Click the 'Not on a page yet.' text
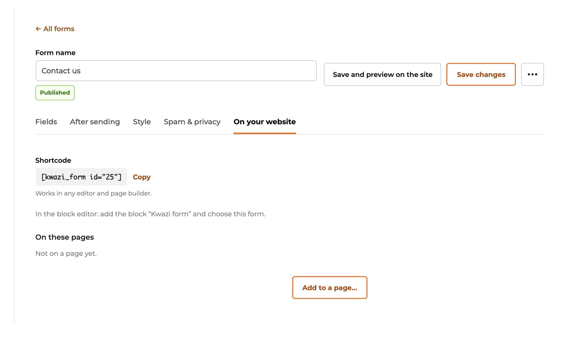 66,253
